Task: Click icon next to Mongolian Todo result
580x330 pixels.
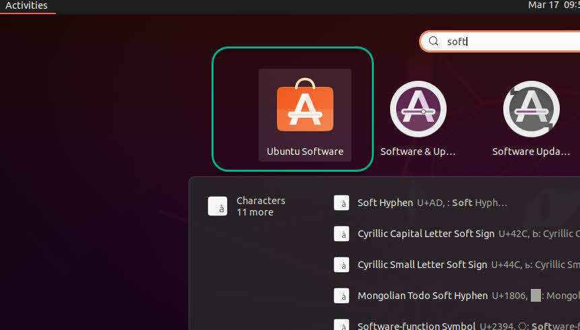Action: click(342, 296)
